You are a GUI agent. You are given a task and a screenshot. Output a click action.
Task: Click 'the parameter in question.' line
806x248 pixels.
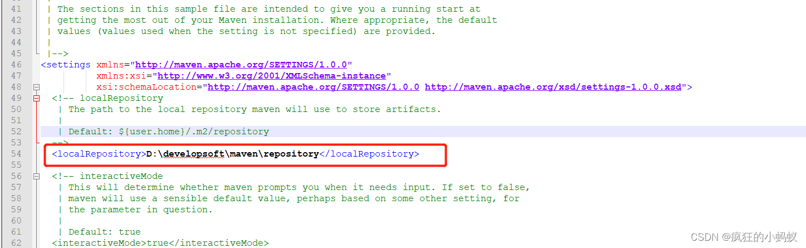141,210
